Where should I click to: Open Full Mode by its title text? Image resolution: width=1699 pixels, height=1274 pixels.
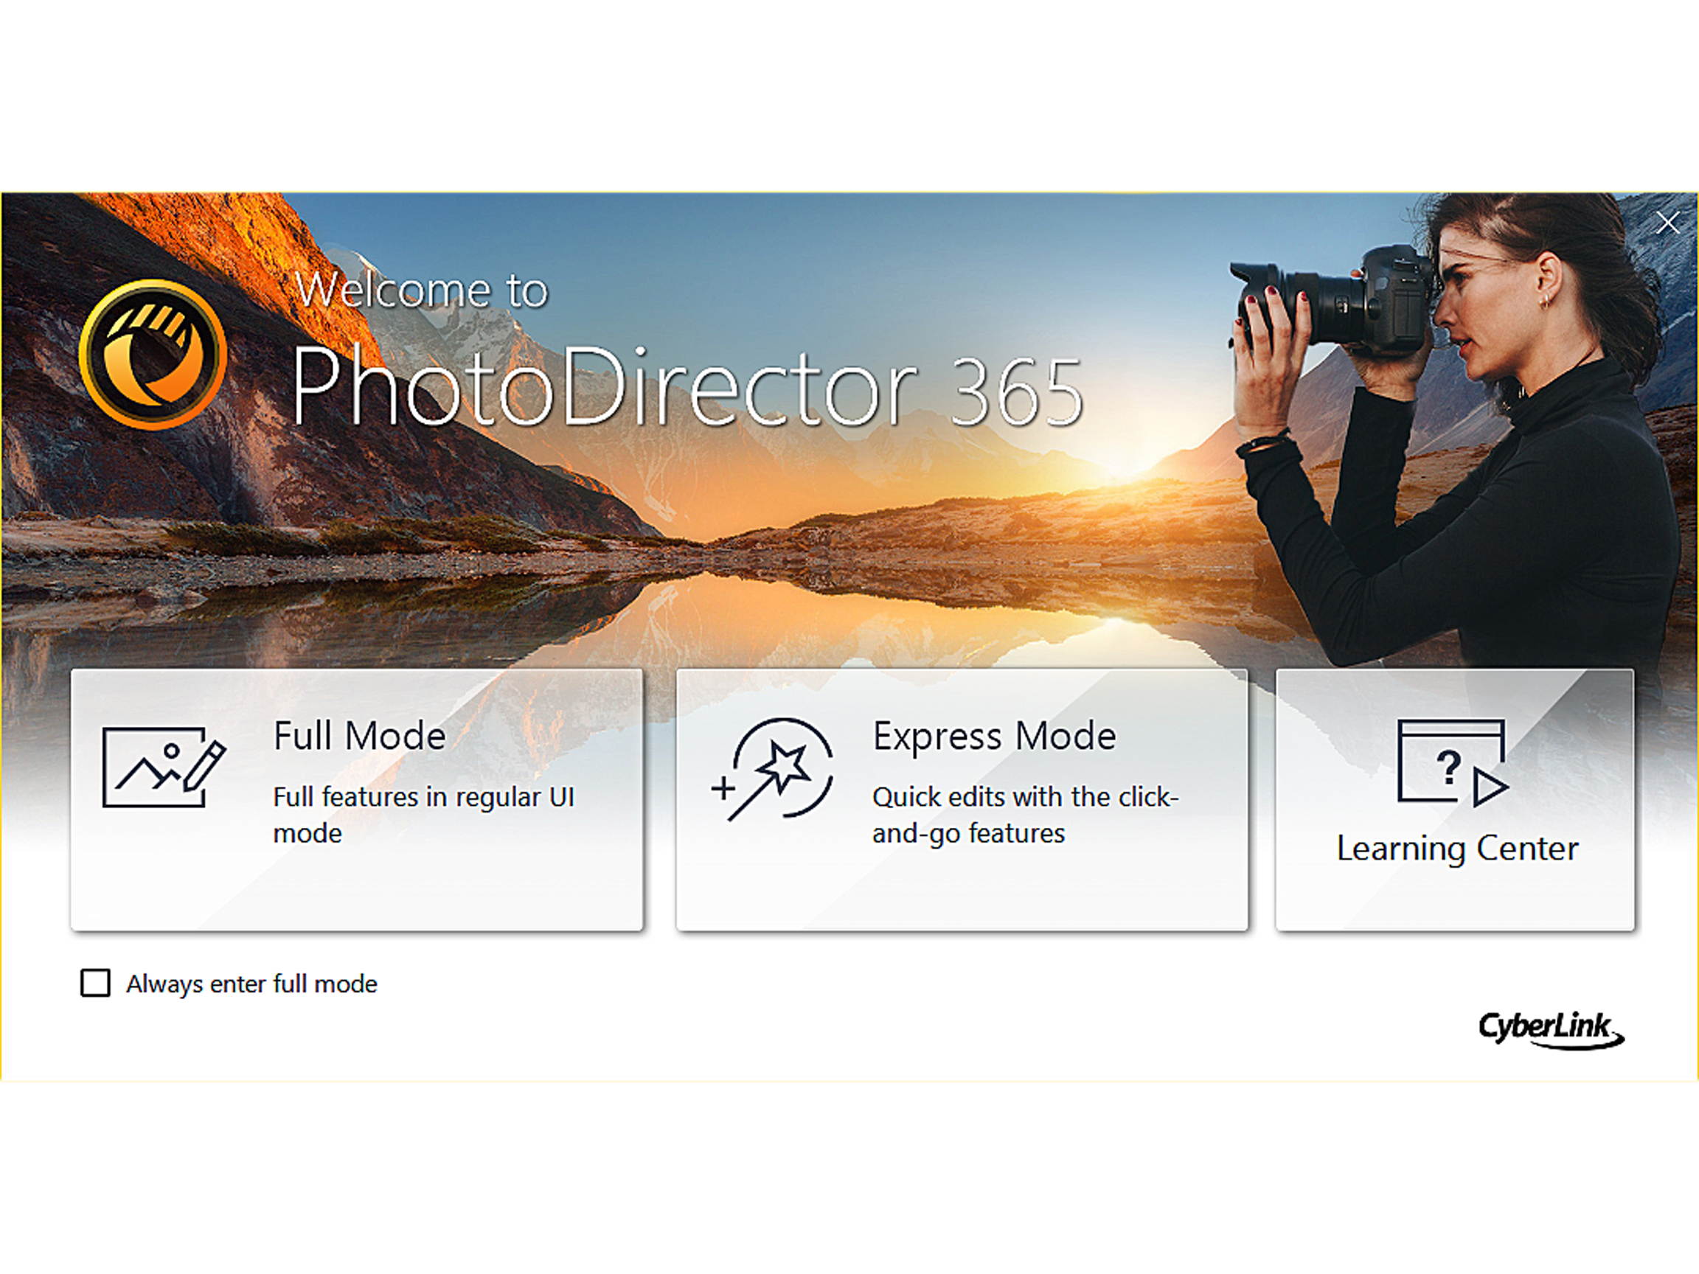[359, 736]
